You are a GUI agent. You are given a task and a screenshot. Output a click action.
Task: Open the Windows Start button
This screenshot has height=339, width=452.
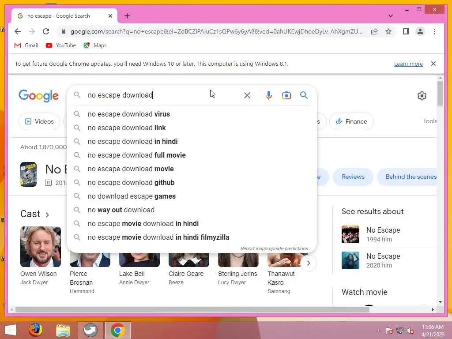click(11, 330)
